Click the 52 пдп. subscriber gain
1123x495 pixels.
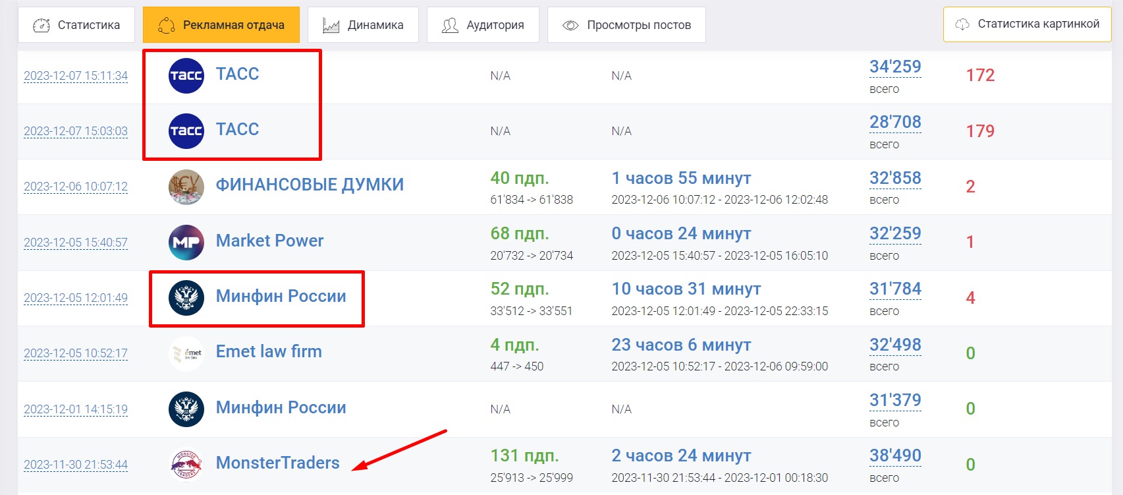[x=520, y=289]
